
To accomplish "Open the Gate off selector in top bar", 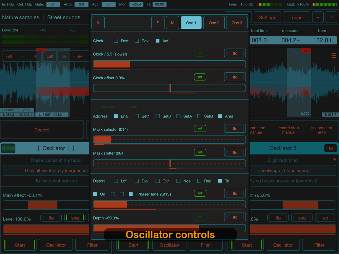I will pos(53,4).
